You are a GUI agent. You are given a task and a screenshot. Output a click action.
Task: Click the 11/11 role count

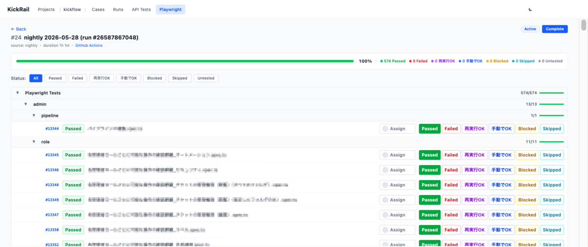[531, 142]
